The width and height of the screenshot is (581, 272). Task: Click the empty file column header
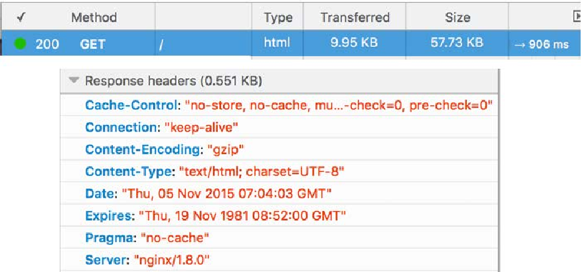pos(203,17)
